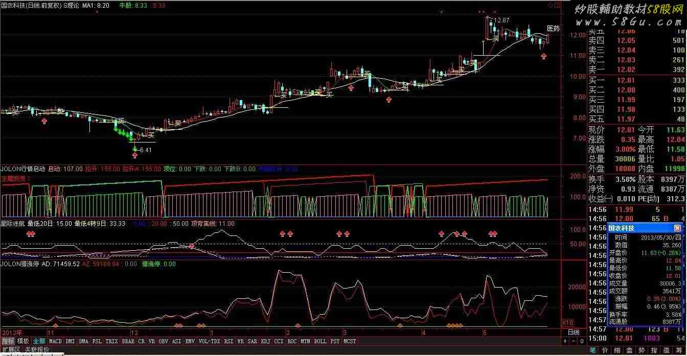Viewport: 687px width, 356px height.
Task: Click the JOLON猎涨停 indicator title
Action: (x=19, y=264)
